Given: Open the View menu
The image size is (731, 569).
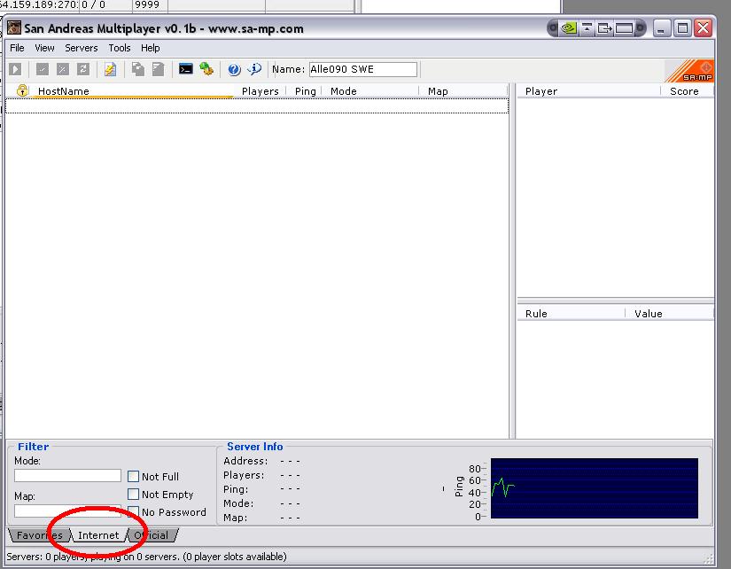Looking at the screenshot, I should 45,48.
